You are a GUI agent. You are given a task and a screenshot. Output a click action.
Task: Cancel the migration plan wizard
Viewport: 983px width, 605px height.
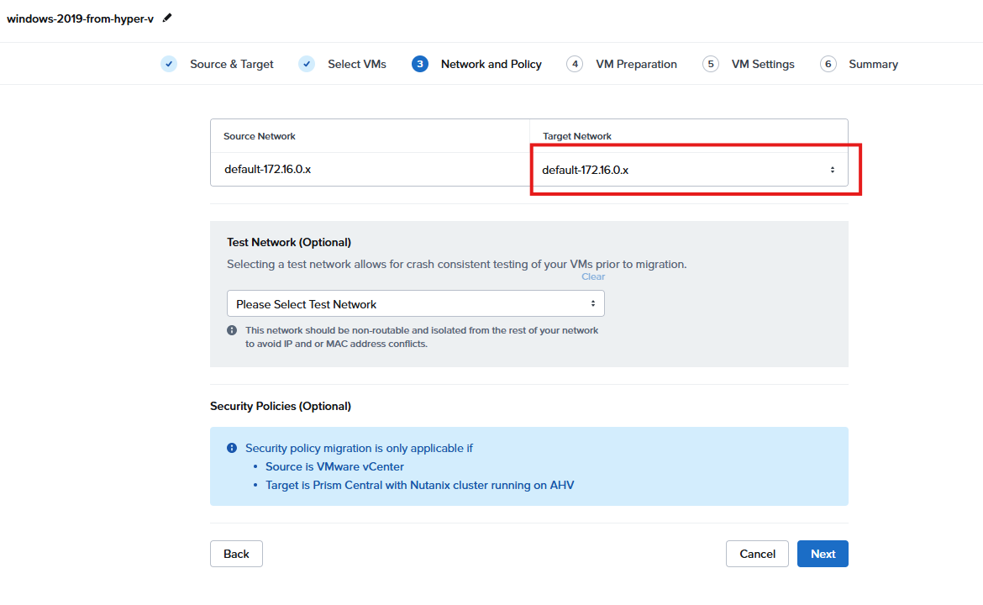(x=757, y=554)
